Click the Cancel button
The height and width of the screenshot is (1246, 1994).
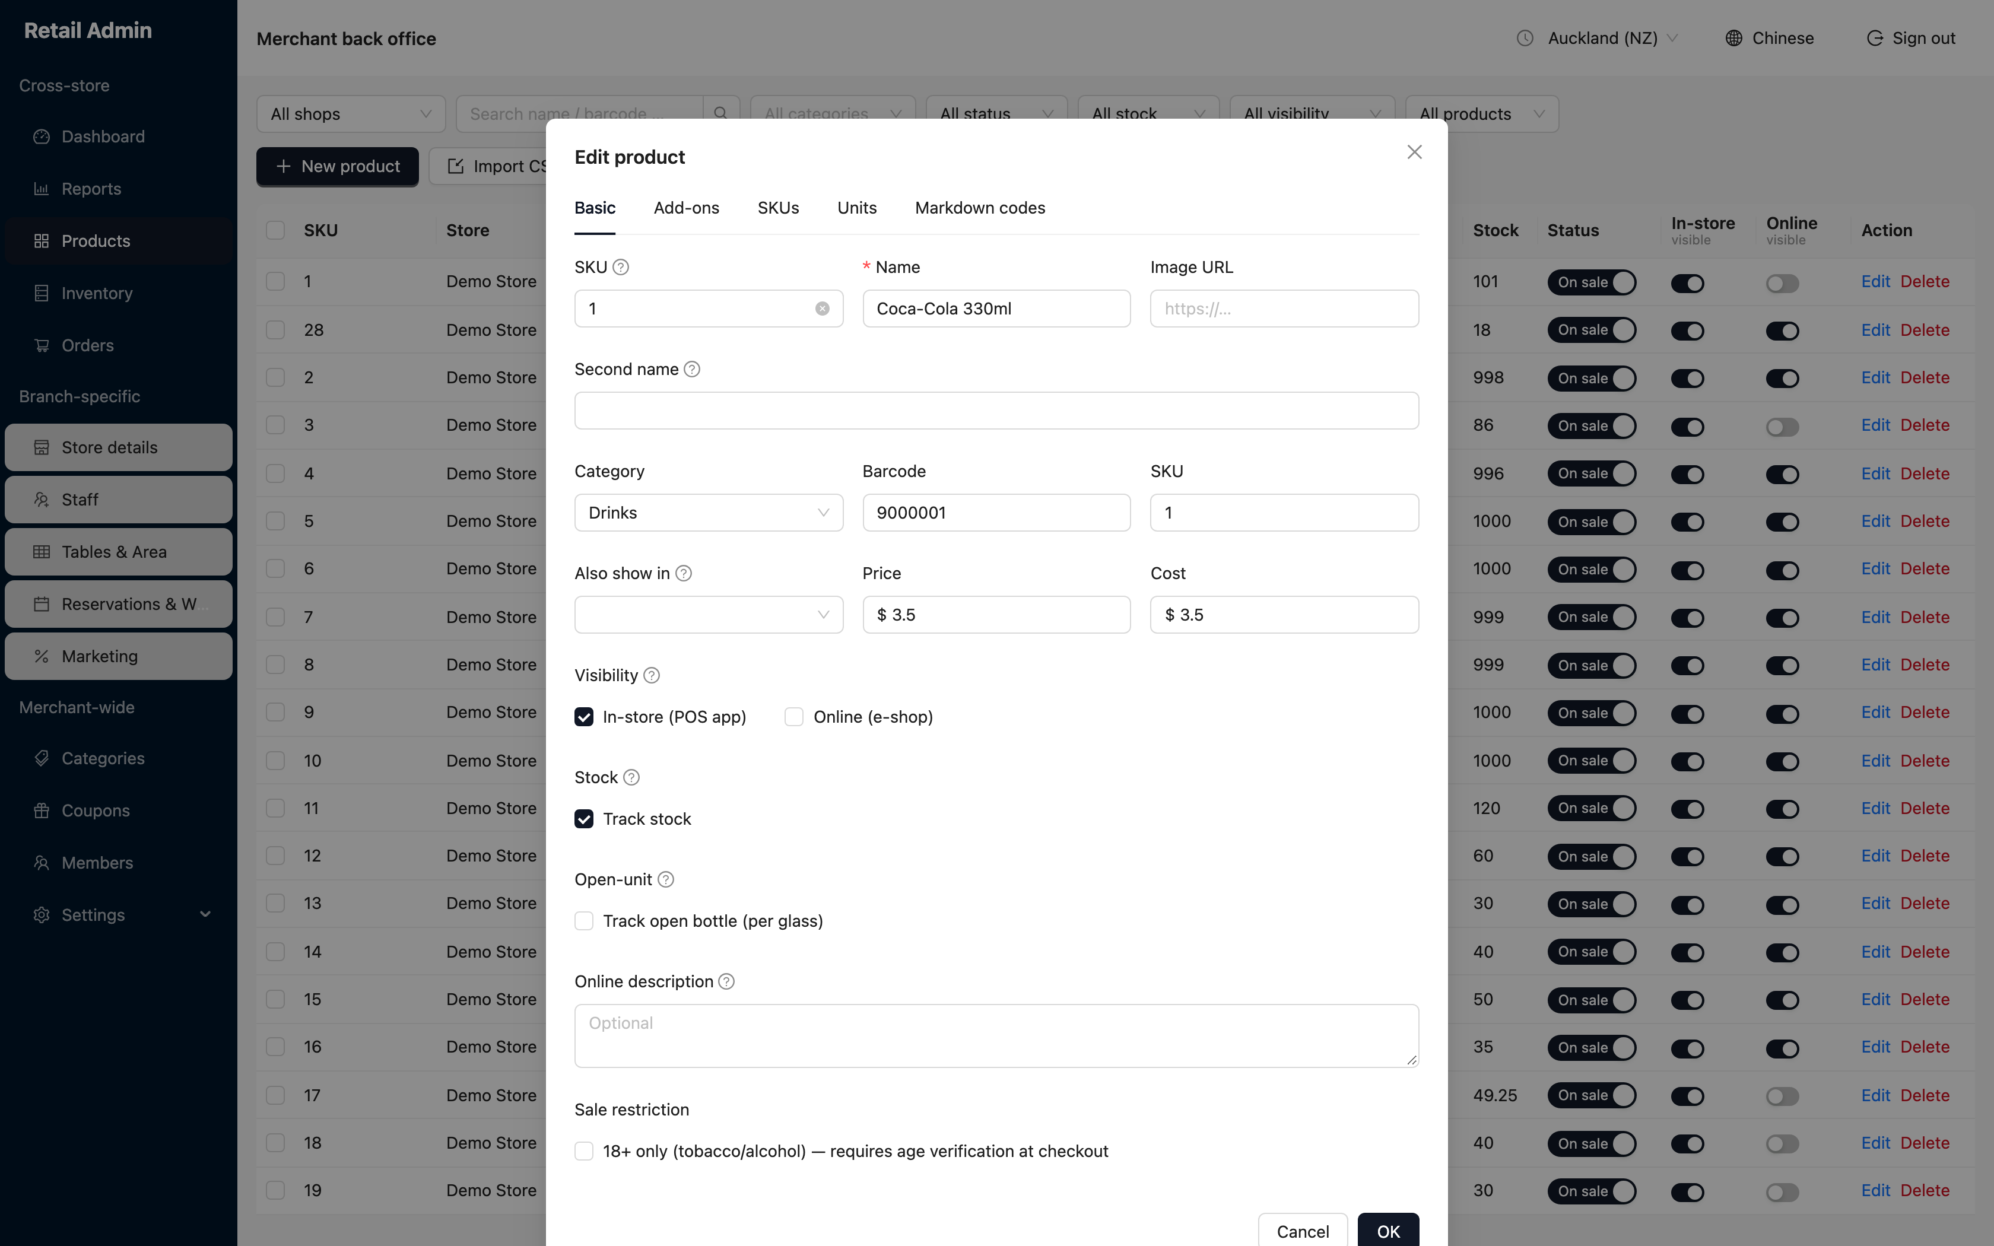pyautogui.click(x=1303, y=1231)
